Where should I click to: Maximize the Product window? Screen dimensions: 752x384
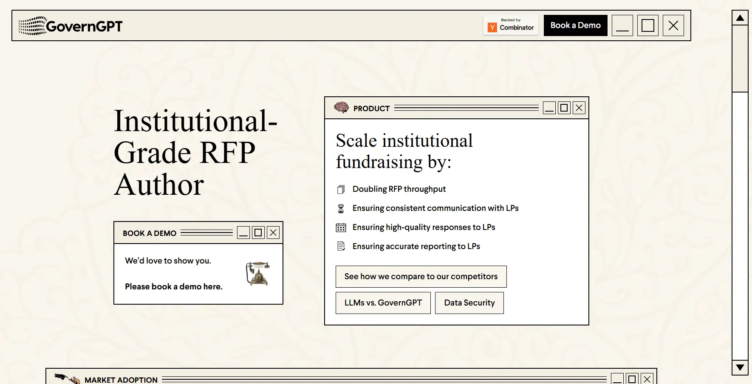tap(564, 108)
